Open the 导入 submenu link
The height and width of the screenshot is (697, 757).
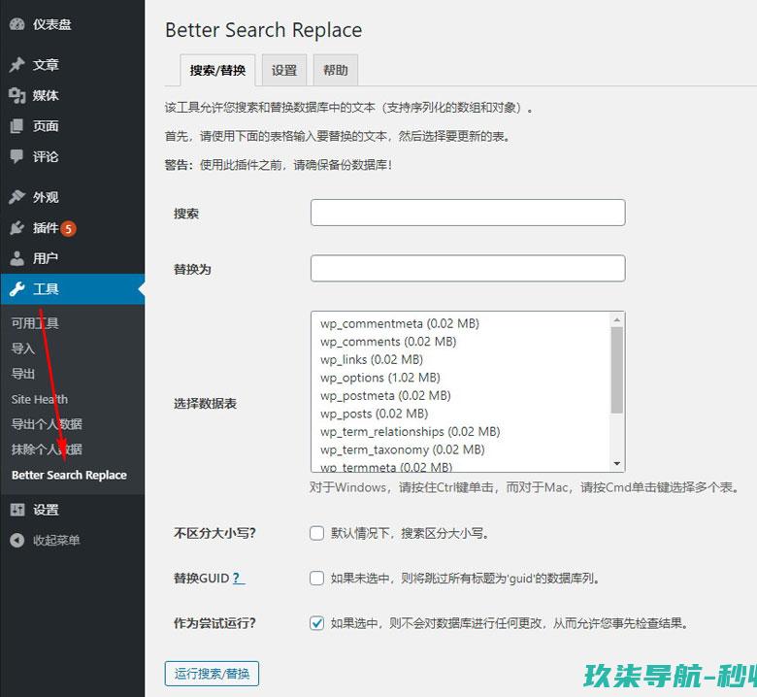[x=23, y=348]
